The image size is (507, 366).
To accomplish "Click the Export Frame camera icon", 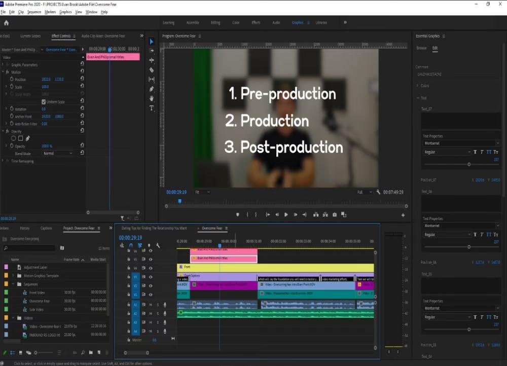I will [335, 215].
